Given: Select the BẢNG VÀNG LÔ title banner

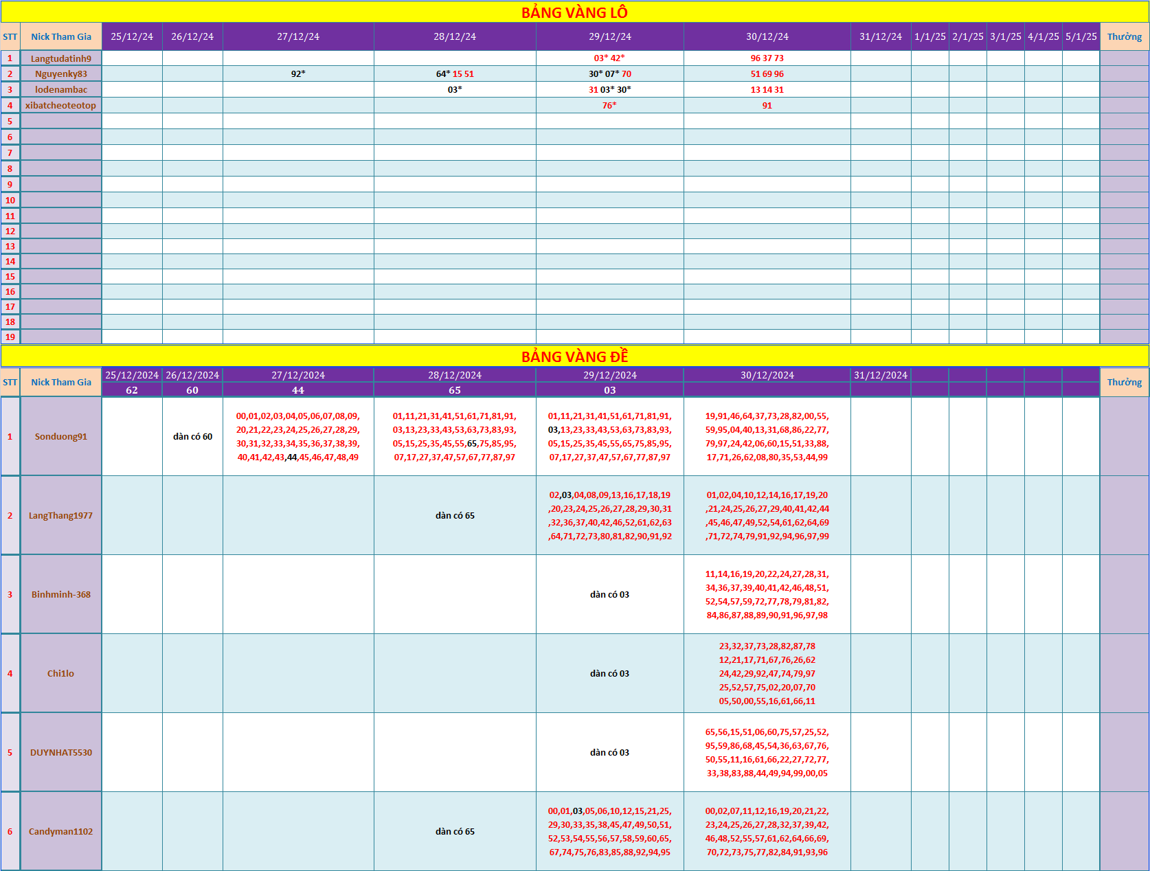Looking at the screenshot, I should (x=574, y=12).
